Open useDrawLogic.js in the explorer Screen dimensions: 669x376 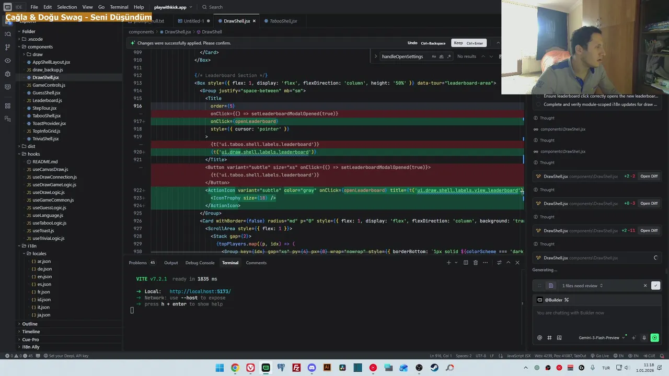(48, 192)
